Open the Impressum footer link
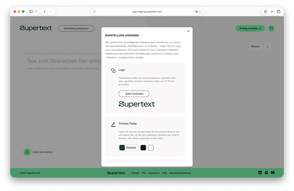294x191 pixels. pyautogui.click(x=154, y=173)
